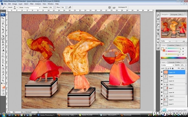
Task: Toggle Quick Mask mode button
Action: coord(3,90)
